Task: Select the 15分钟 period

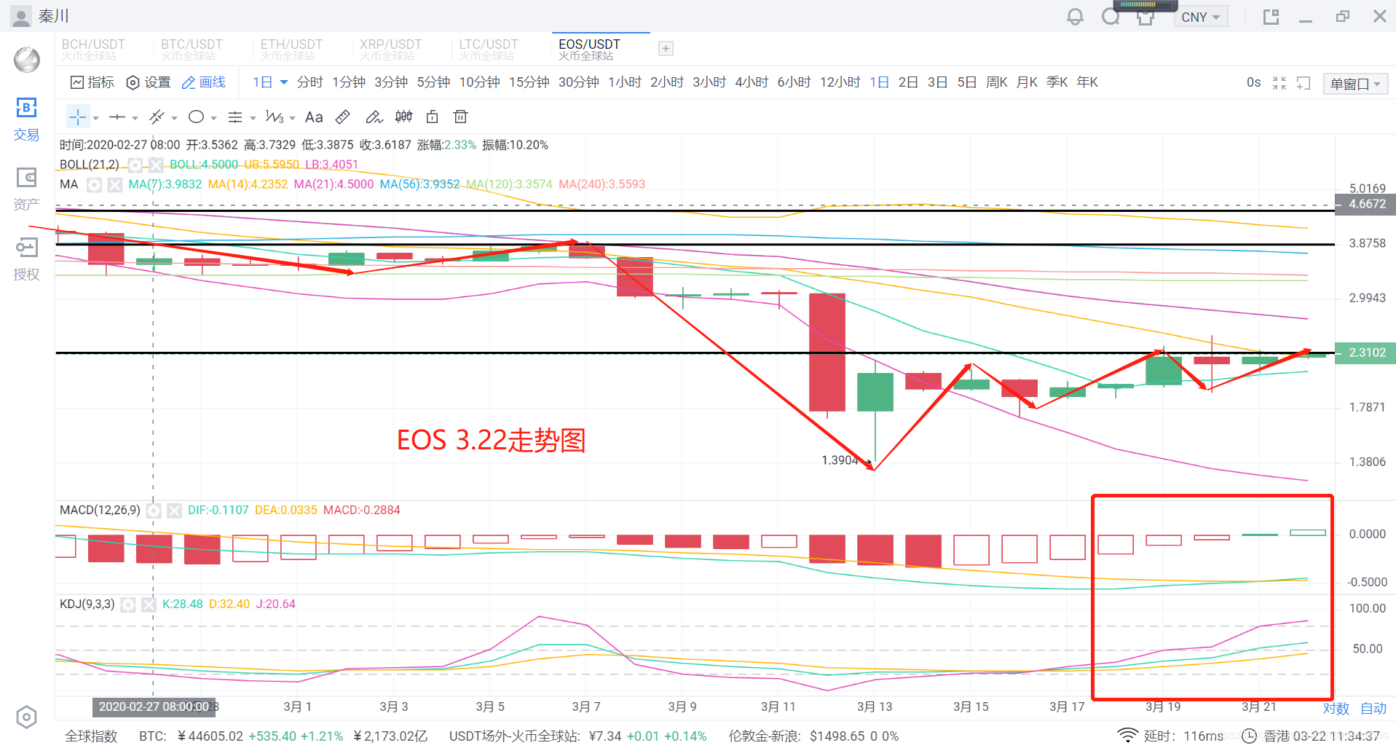Action: pos(529,82)
